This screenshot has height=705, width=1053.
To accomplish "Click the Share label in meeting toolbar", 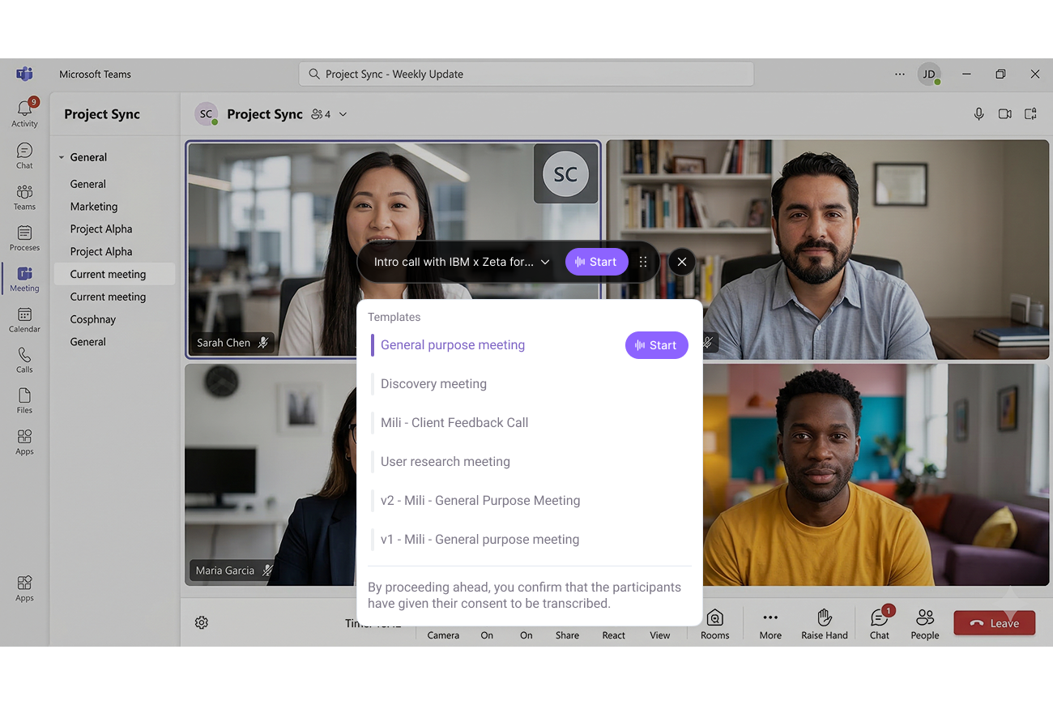I will pyautogui.click(x=567, y=635).
